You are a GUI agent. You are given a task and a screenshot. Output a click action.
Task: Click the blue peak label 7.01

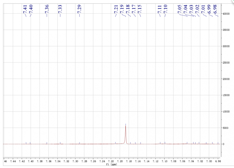(x=203, y=9)
